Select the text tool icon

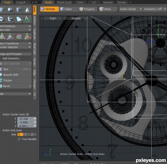[x=27, y=19]
